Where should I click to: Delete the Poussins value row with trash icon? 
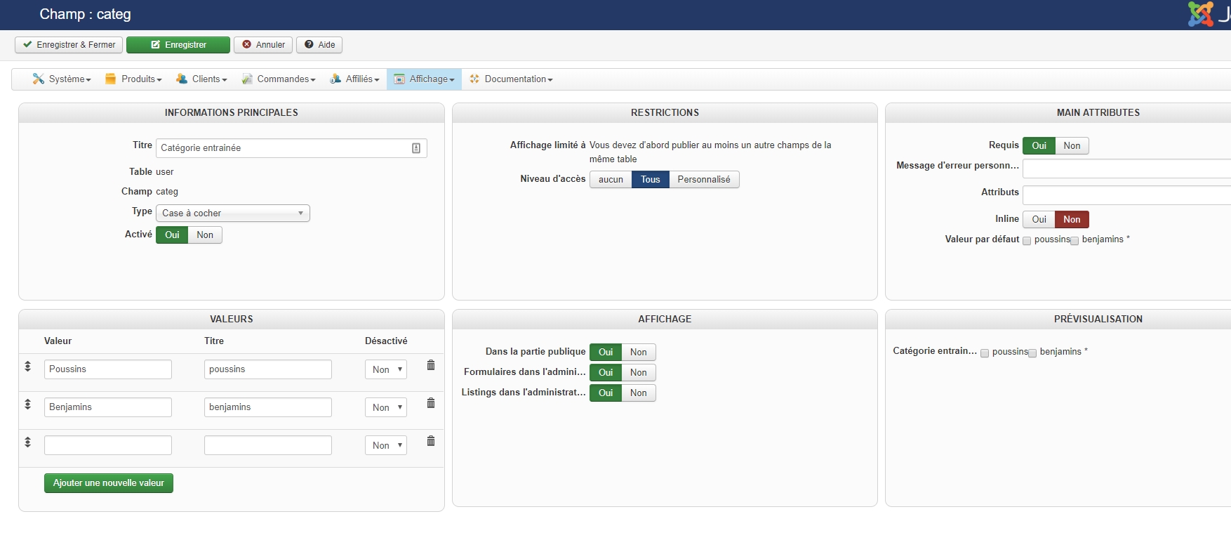click(x=431, y=365)
